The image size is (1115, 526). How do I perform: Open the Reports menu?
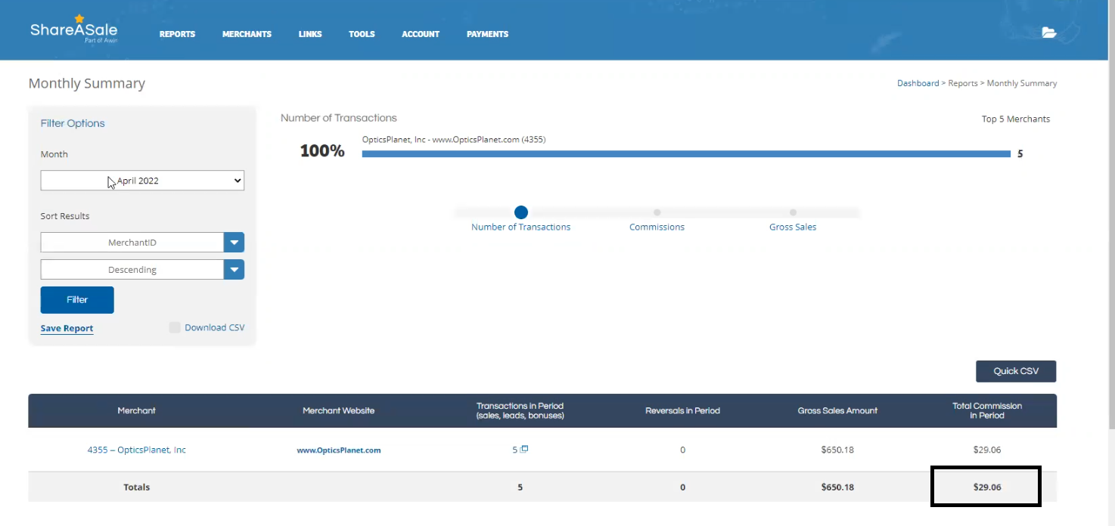click(x=177, y=34)
